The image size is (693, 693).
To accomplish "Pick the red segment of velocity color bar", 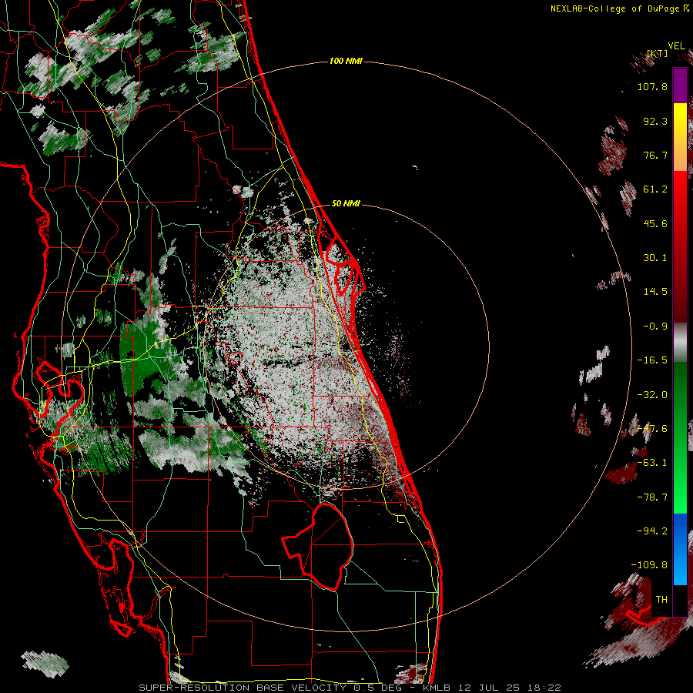I will click(680, 246).
